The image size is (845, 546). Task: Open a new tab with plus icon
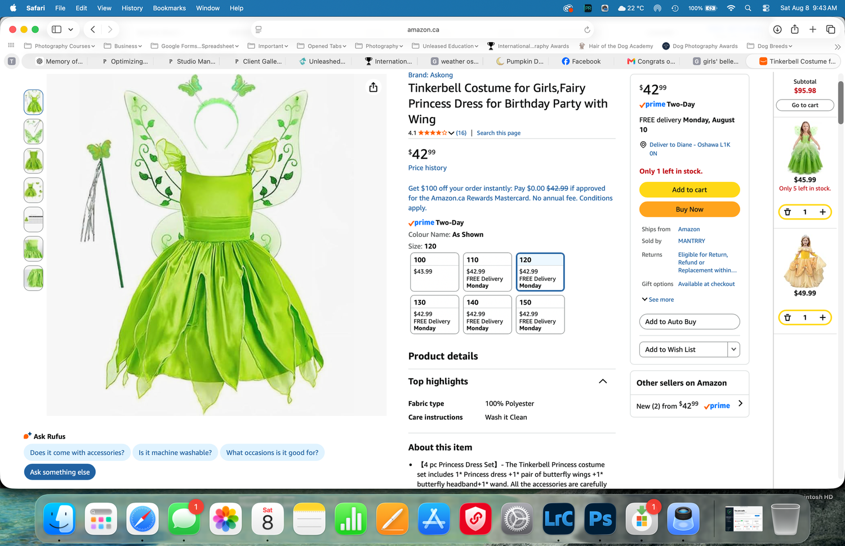click(x=813, y=29)
